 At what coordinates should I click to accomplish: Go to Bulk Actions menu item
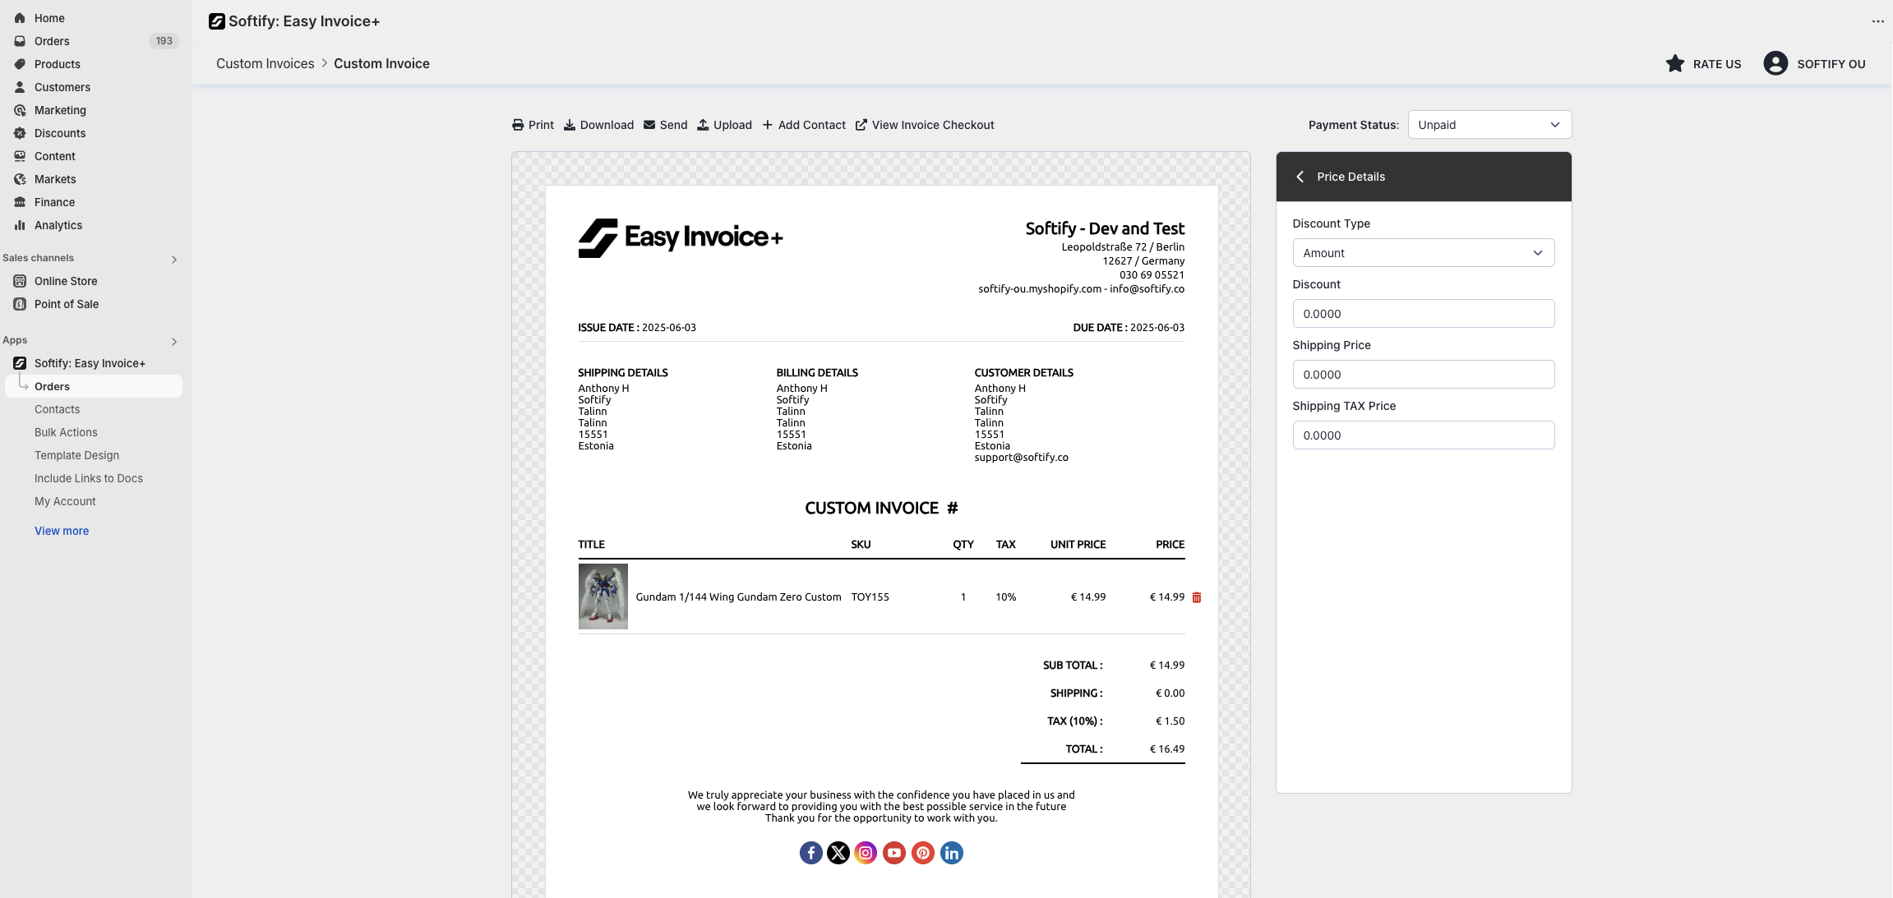click(x=66, y=432)
